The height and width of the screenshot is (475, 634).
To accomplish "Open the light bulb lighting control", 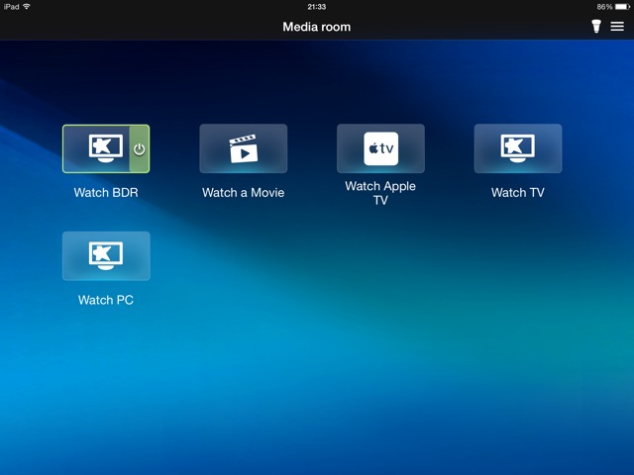I will tap(596, 27).
